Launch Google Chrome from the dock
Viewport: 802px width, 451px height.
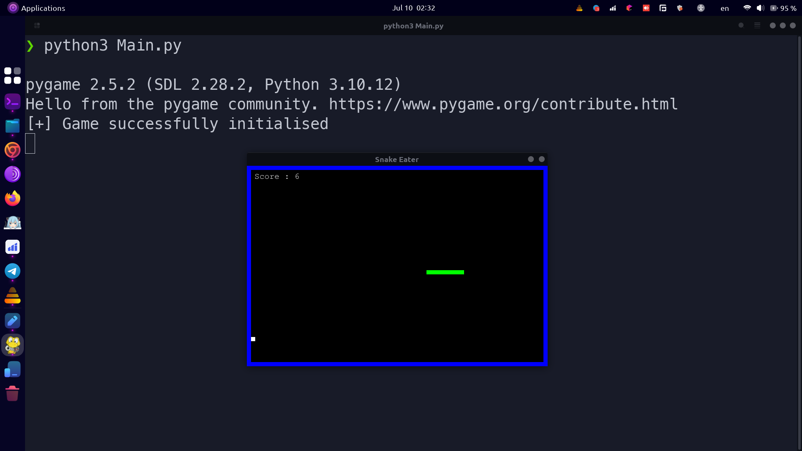13,150
